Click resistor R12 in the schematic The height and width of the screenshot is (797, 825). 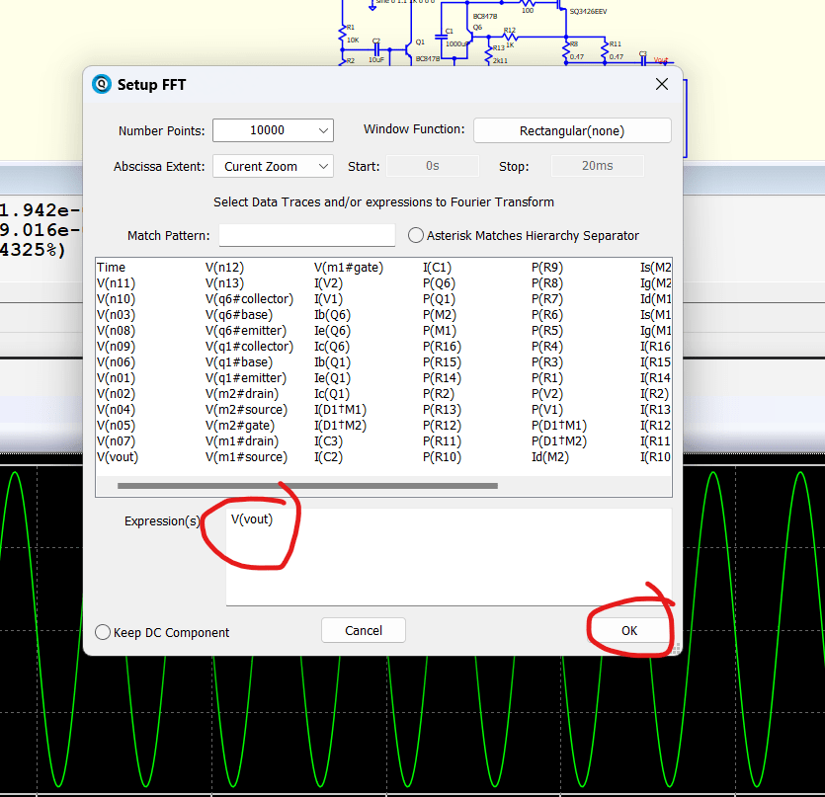click(x=510, y=37)
